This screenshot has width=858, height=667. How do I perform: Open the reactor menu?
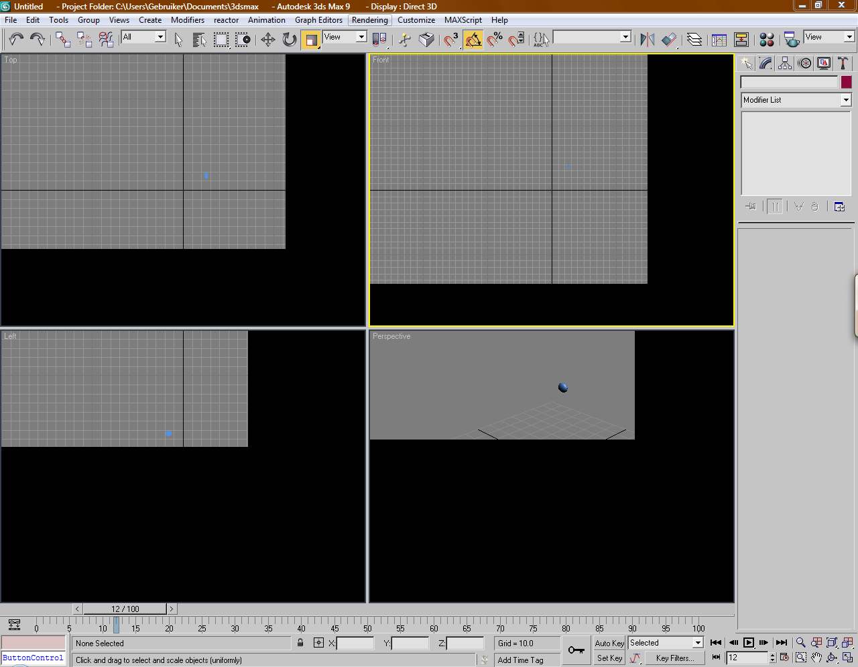point(227,20)
